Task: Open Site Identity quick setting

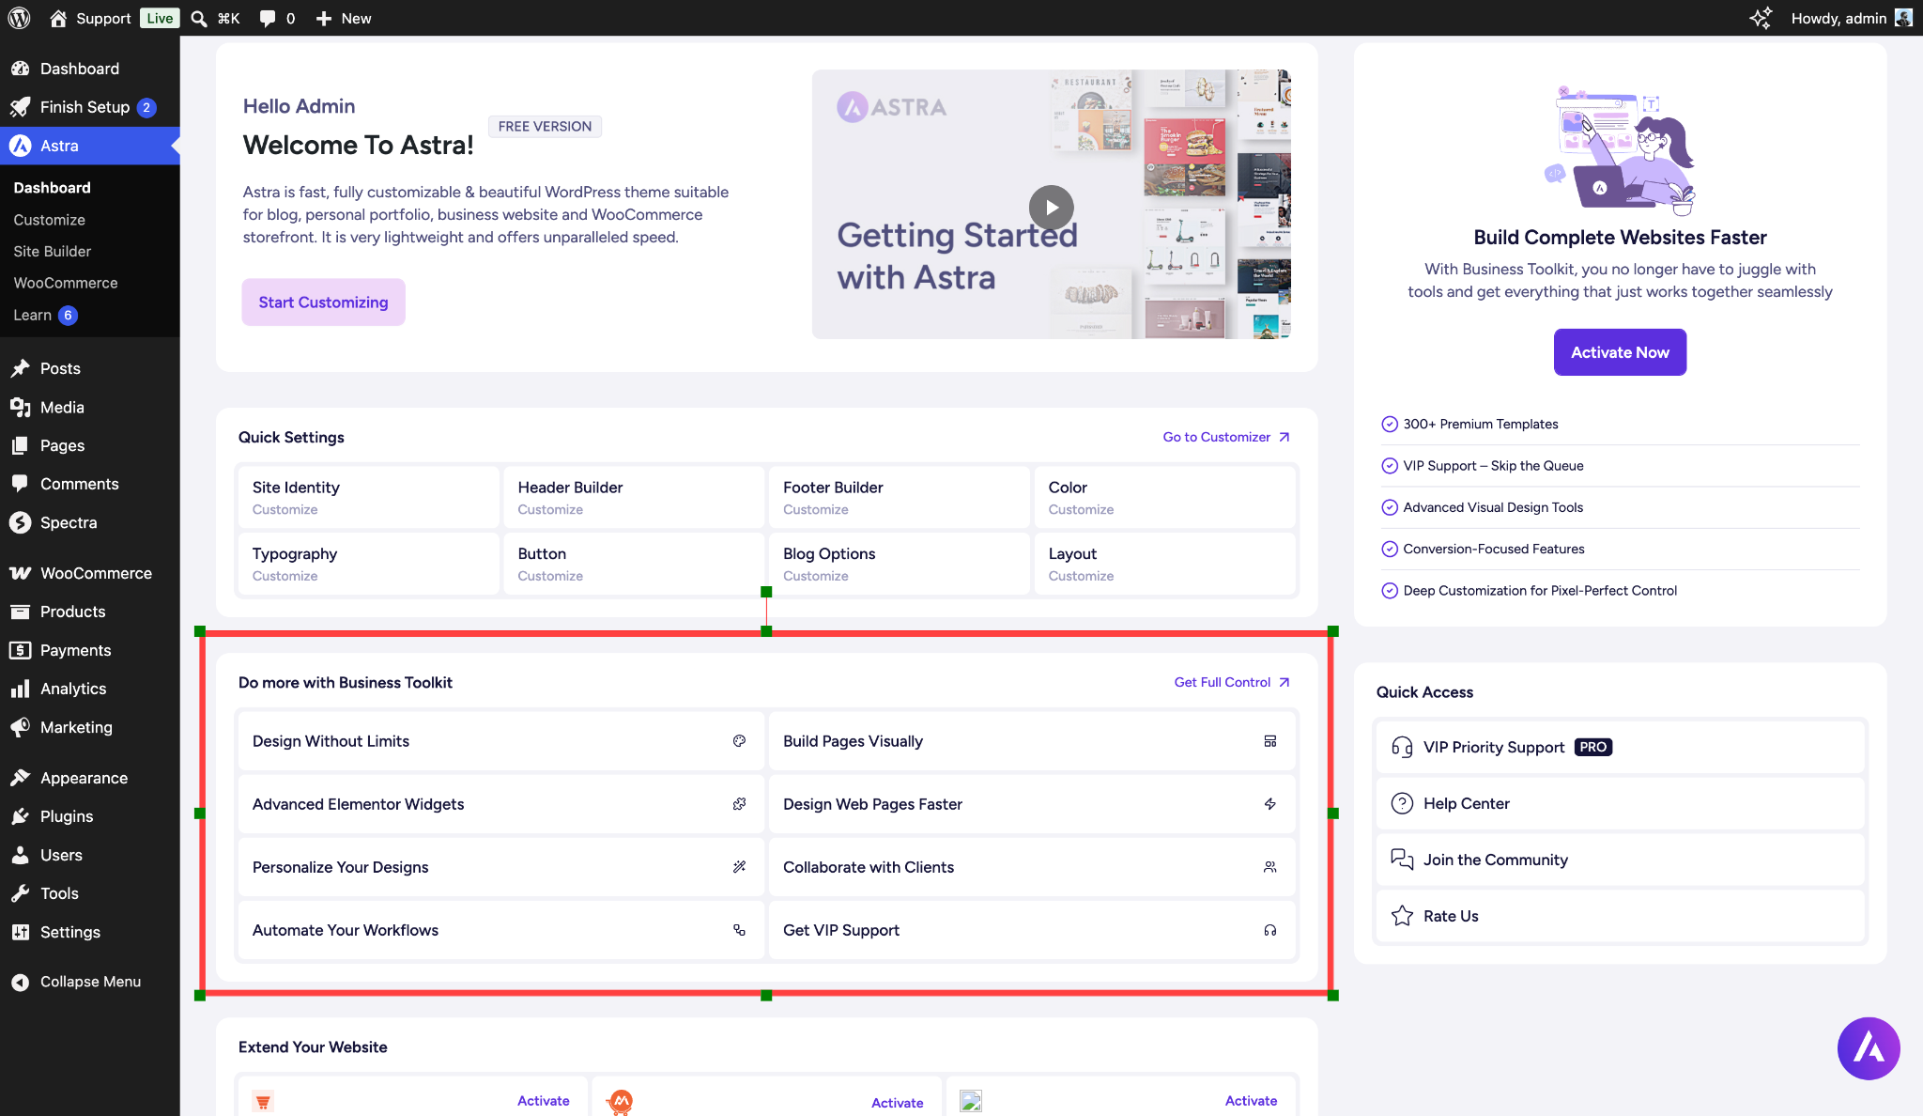Action: [x=368, y=497]
